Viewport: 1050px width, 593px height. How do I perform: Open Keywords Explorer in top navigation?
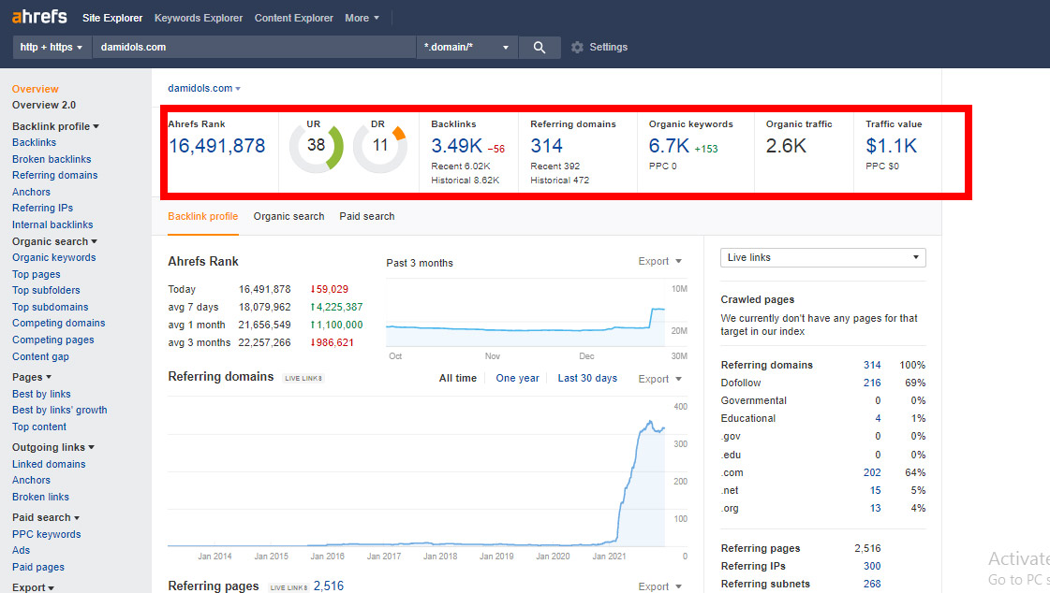click(199, 18)
